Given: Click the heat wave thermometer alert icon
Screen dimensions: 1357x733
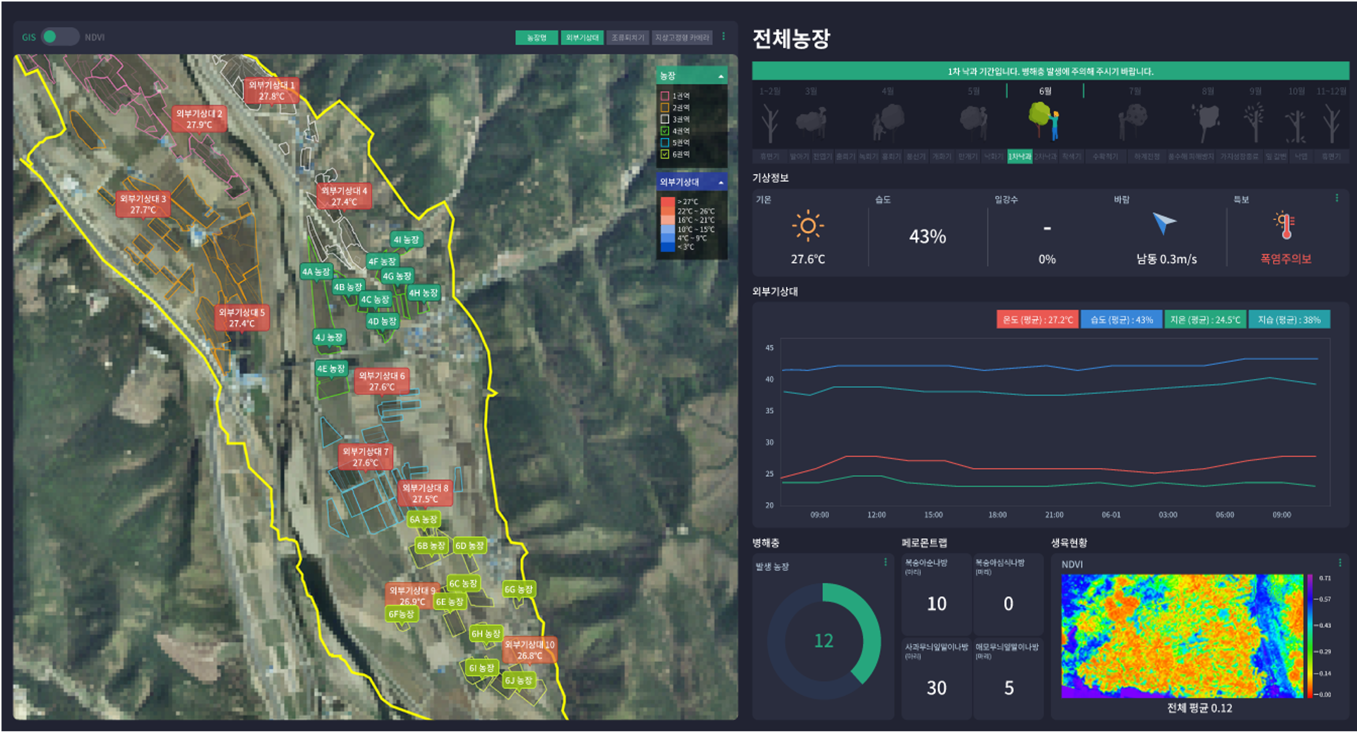Looking at the screenshot, I should point(1285,226).
